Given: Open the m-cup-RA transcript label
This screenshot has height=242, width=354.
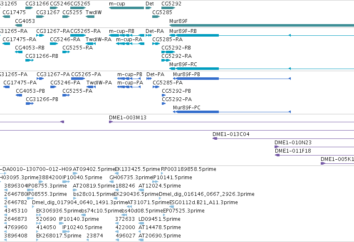Looking at the screenshot, I should click(129, 39).
